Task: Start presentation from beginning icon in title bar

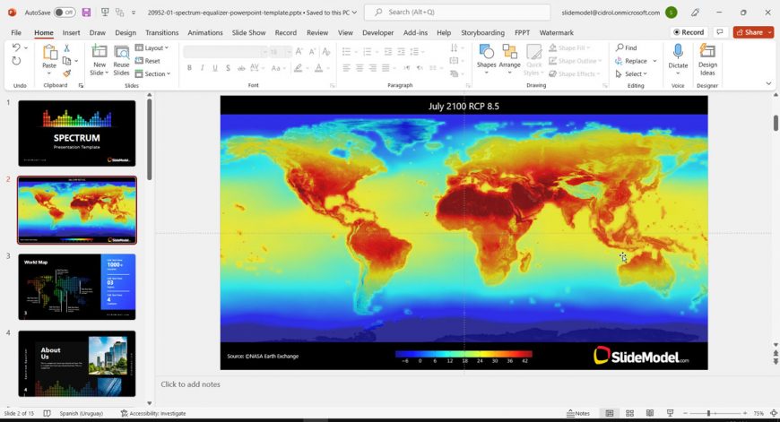Action: pyautogui.click(x=105, y=13)
